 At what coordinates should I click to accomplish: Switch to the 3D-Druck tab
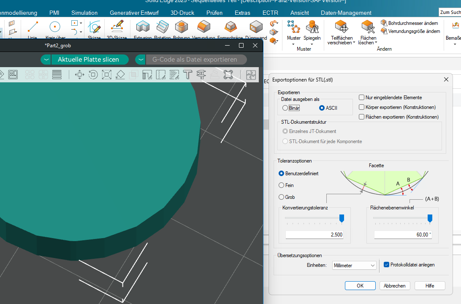click(182, 13)
